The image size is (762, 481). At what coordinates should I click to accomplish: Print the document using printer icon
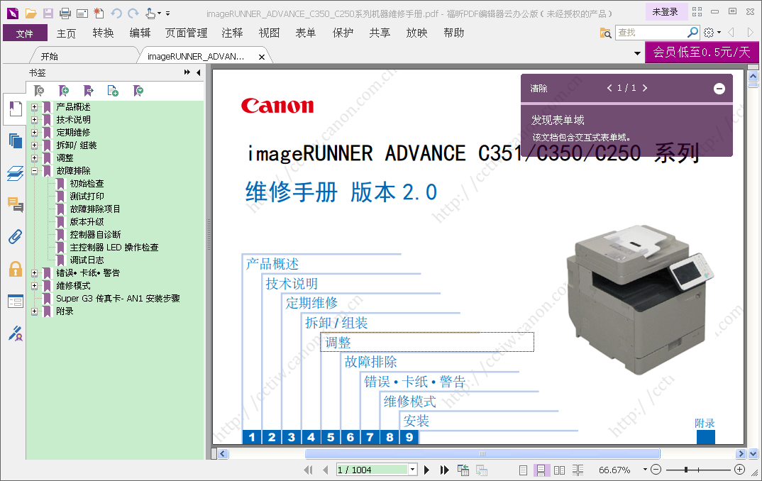click(65, 13)
